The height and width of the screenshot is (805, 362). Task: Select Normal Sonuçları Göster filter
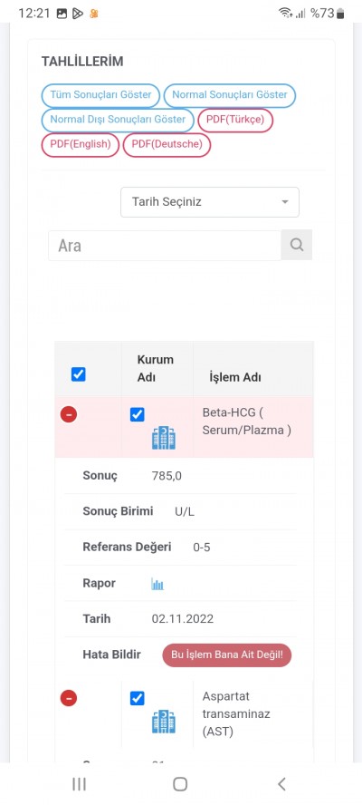230,95
